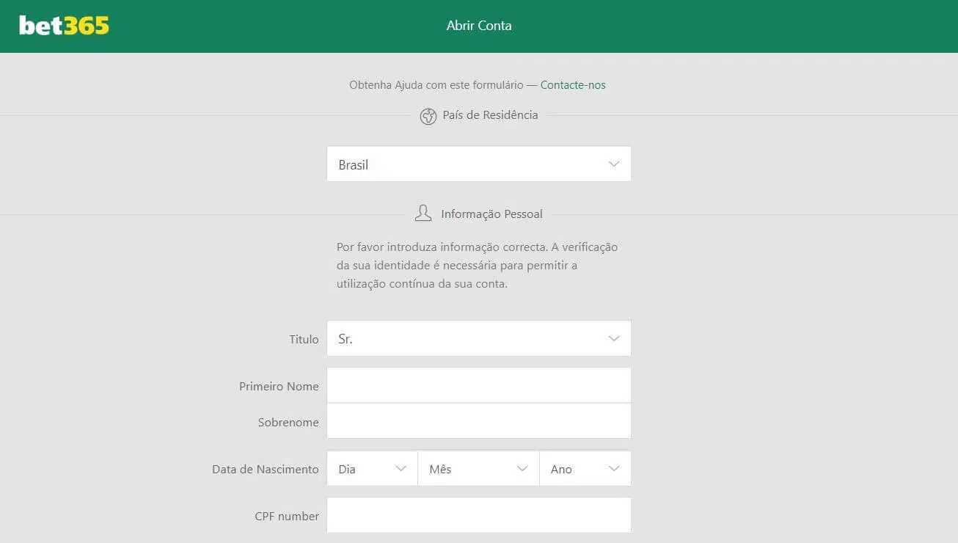The image size is (958, 543).
Task: Expand the Ano birth year dropdown
Action: [585, 468]
